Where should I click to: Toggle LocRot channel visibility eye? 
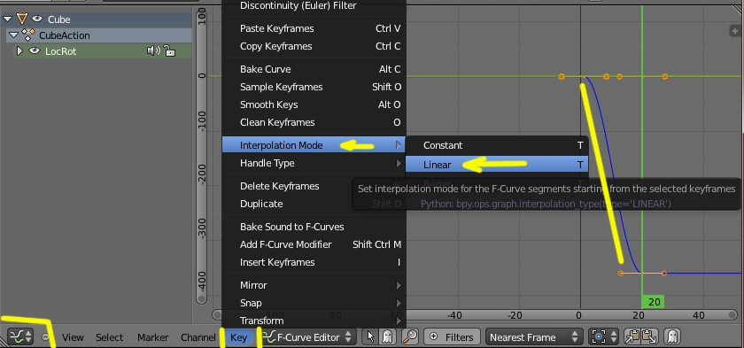(35, 50)
